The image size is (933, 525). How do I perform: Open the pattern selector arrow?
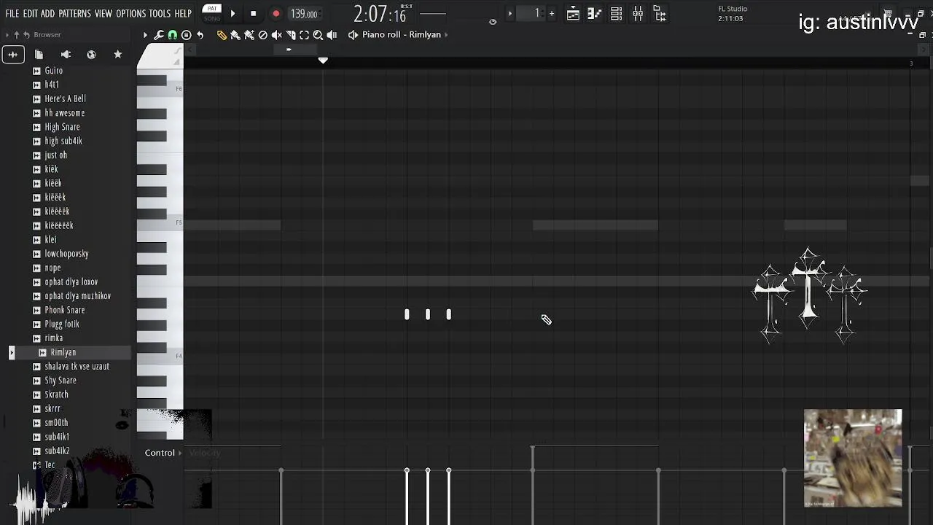tap(510, 13)
